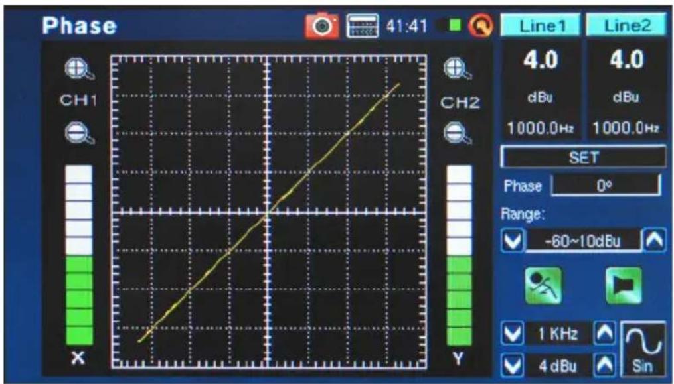This screenshot has width=674, height=384.
Task: Decrease the range with down arrow
Action: (x=513, y=241)
